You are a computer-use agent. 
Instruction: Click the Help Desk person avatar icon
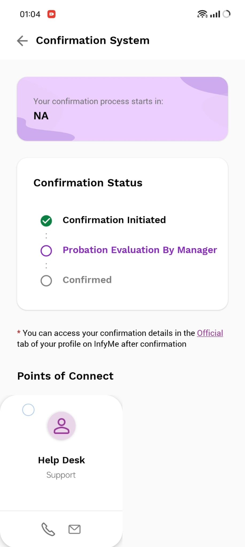pos(61,425)
